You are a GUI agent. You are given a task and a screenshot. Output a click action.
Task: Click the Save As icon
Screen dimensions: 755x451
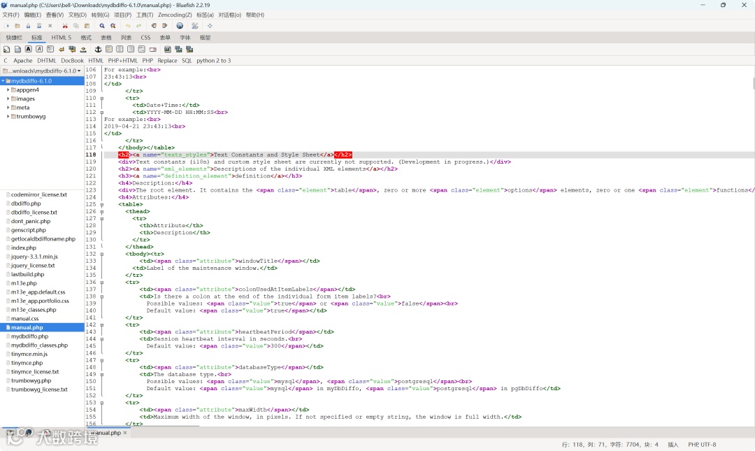(39, 26)
